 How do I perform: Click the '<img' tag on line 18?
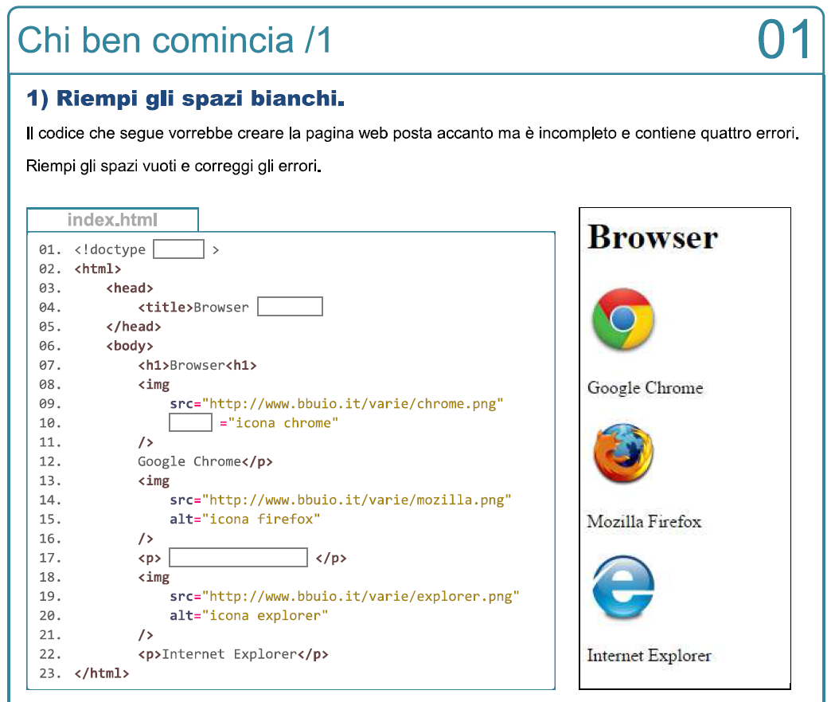point(154,577)
